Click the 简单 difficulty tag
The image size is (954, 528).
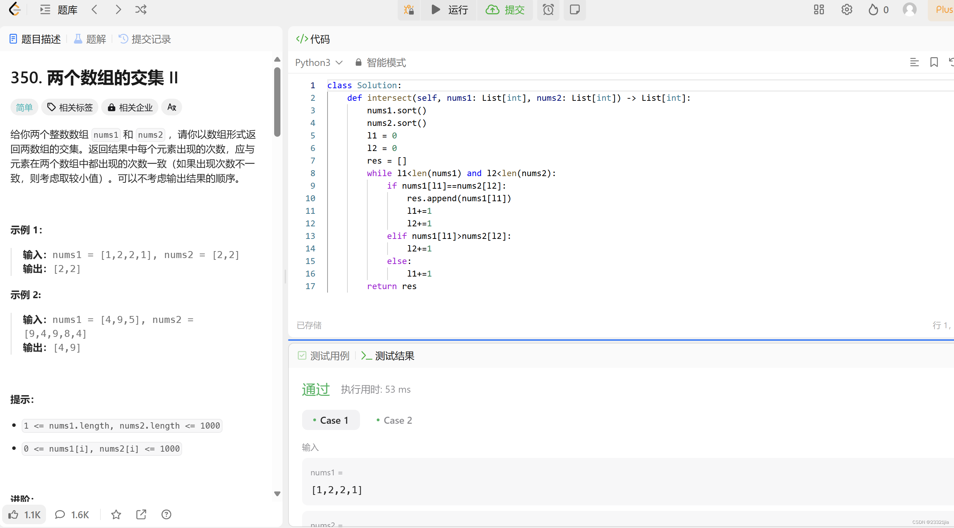[24, 107]
